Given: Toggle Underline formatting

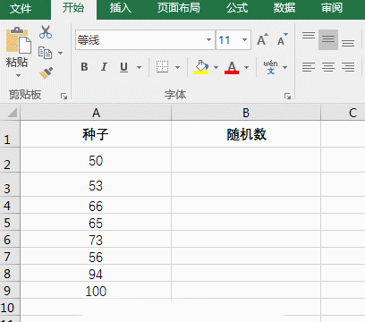Looking at the screenshot, I should pyautogui.click(x=123, y=67).
